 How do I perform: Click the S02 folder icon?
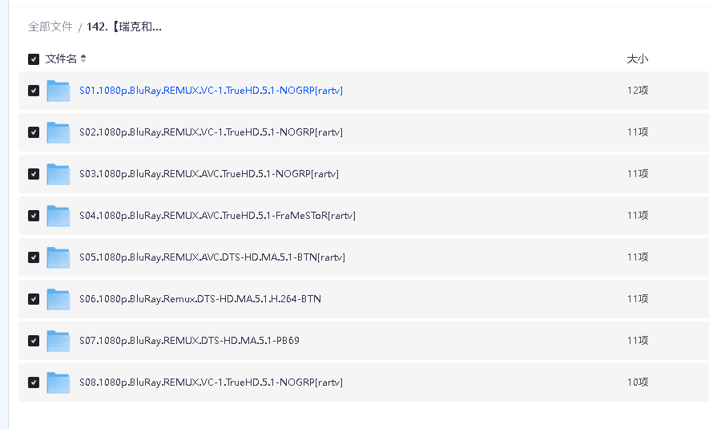click(58, 132)
